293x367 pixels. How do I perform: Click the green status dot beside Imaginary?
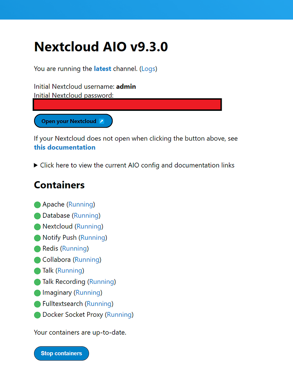pyautogui.click(x=37, y=293)
